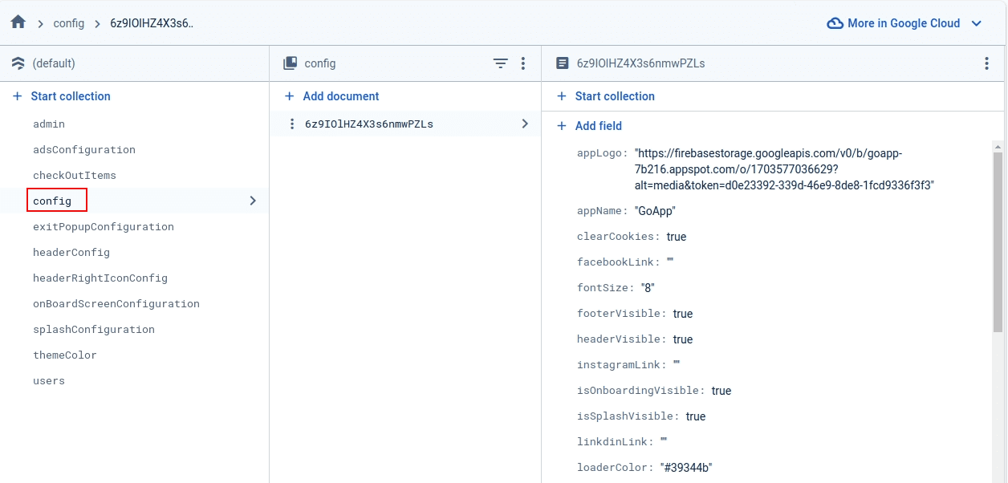Click Add document button
Viewport: 1008px width, 483px height.
(340, 96)
